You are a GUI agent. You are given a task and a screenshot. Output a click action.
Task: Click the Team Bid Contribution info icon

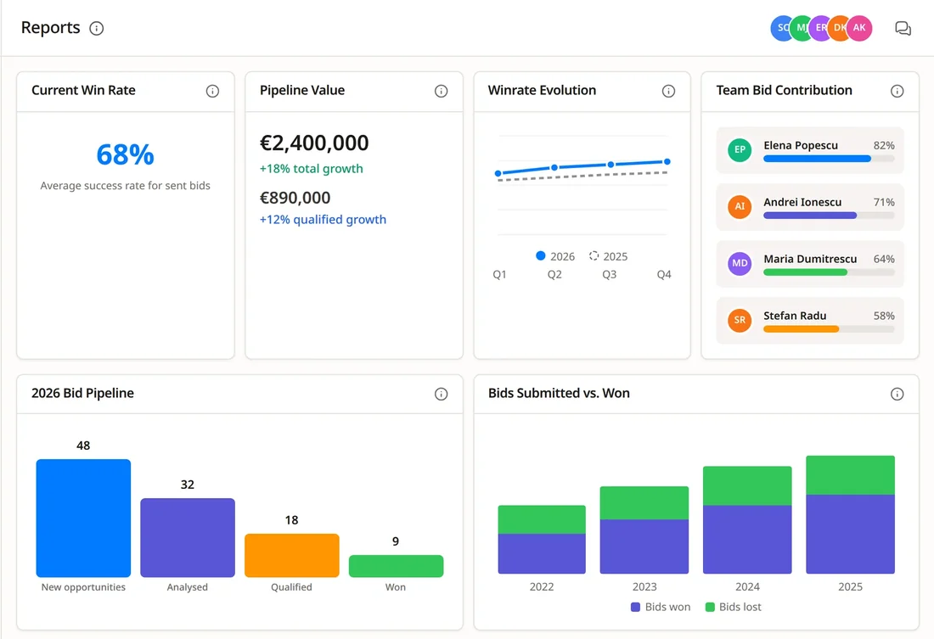[897, 91]
